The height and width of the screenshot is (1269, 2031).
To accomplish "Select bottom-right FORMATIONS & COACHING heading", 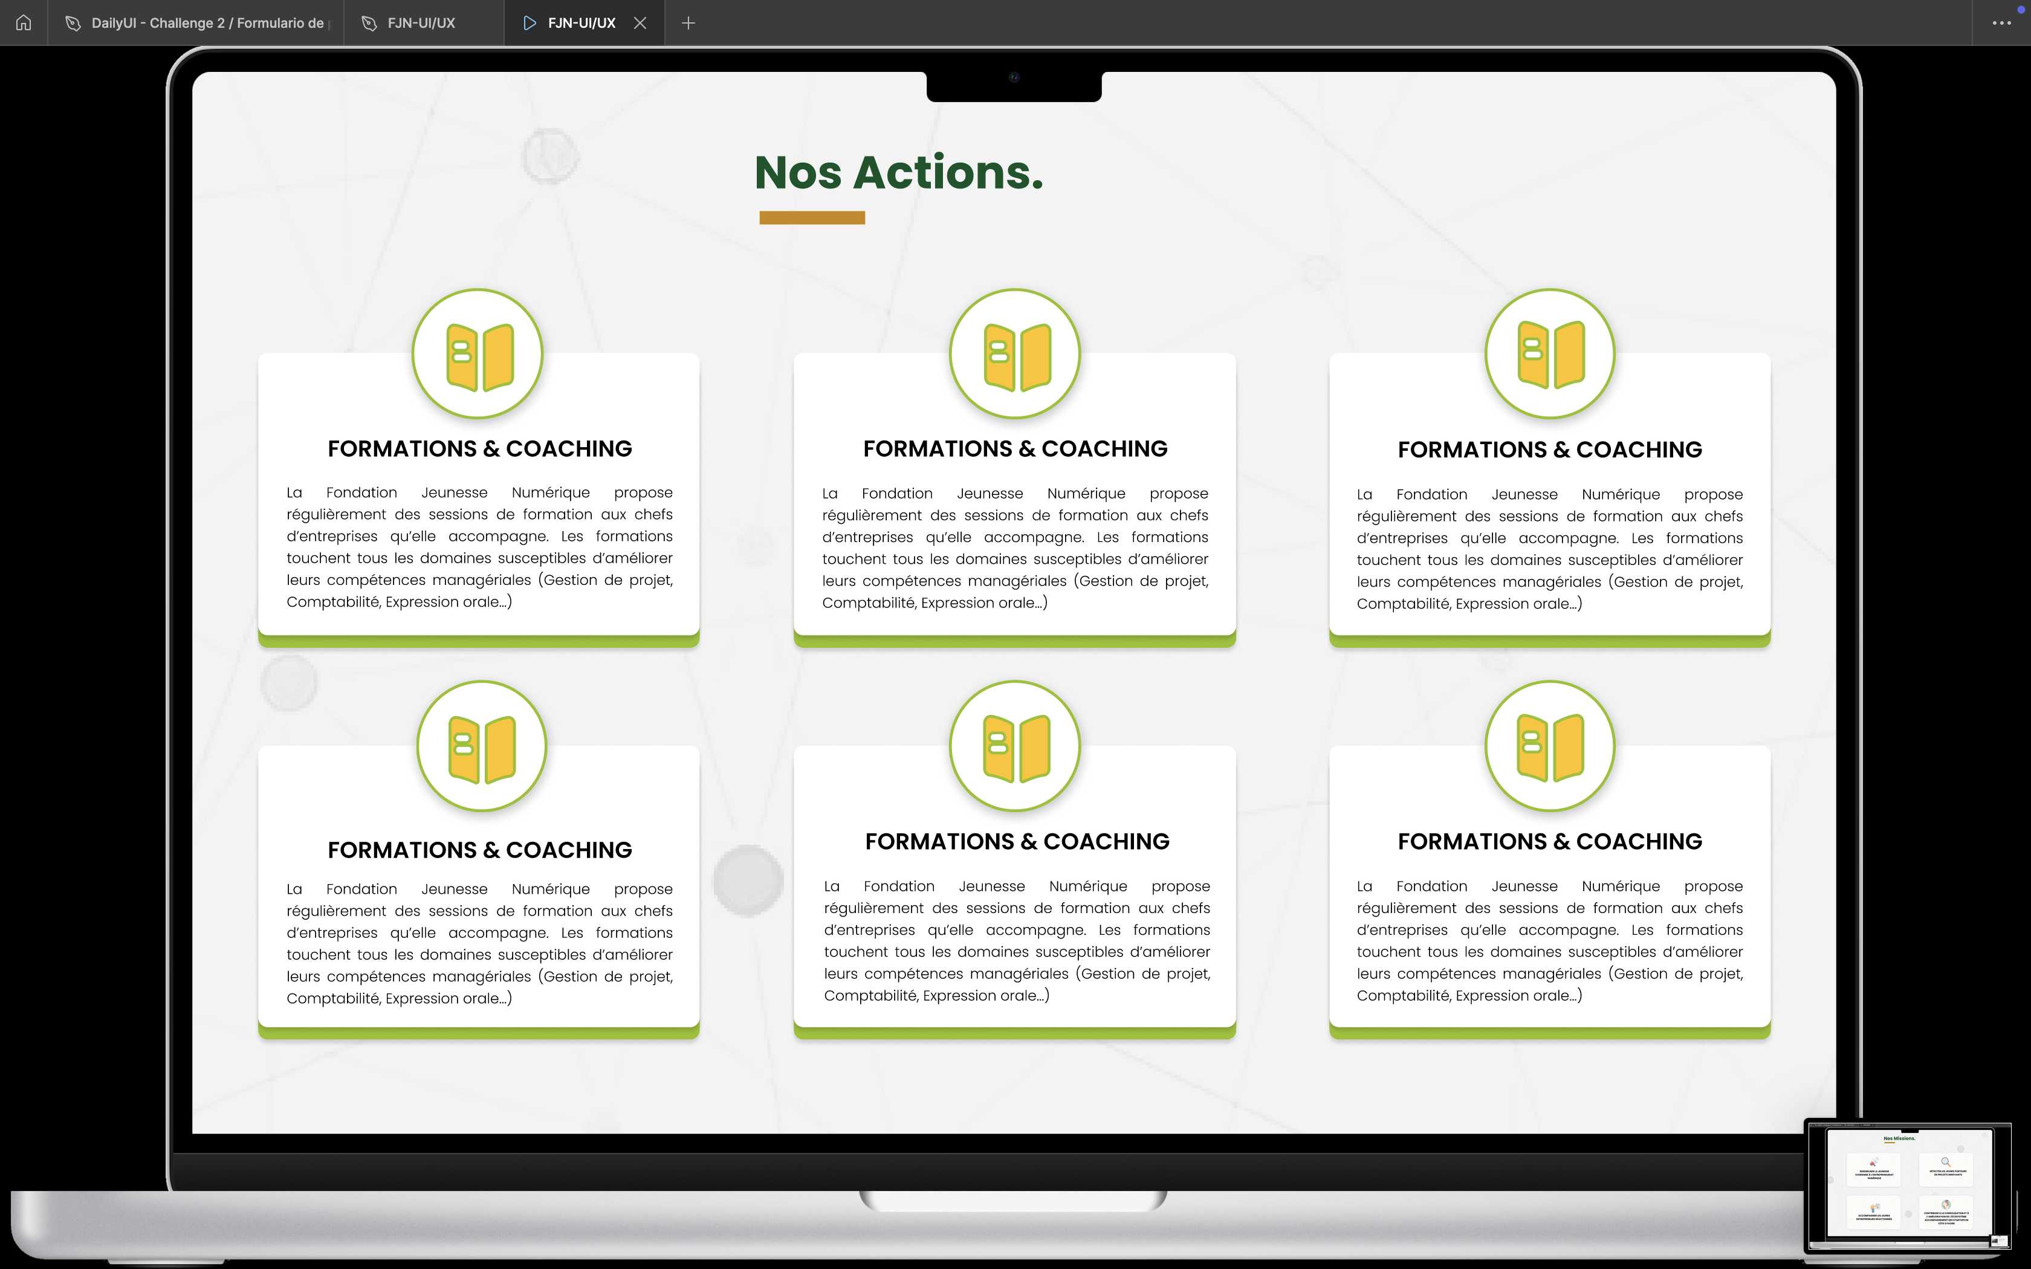I will pyautogui.click(x=1549, y=841).
